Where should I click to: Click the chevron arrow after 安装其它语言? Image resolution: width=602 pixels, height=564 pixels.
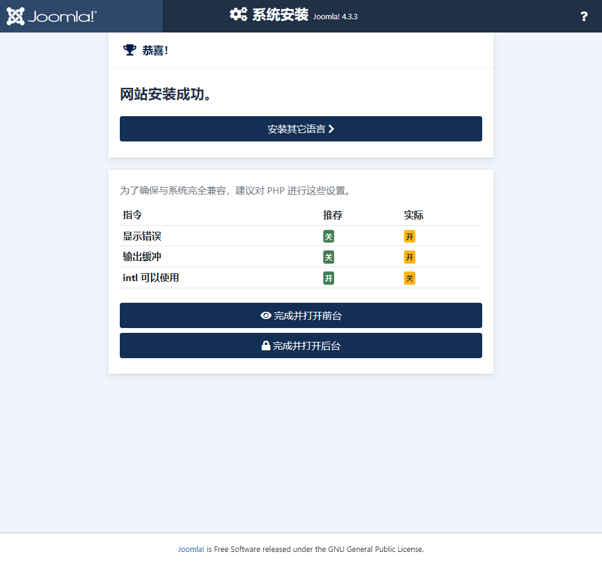point(331,129)
